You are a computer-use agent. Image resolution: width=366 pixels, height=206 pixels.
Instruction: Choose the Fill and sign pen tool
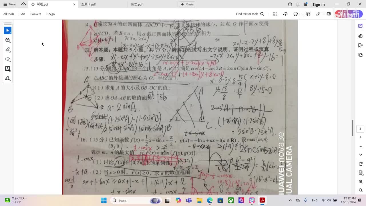[x=8, y=78]
